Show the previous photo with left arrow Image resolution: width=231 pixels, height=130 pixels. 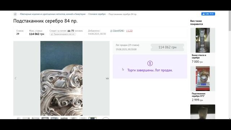tap(16, 78)
